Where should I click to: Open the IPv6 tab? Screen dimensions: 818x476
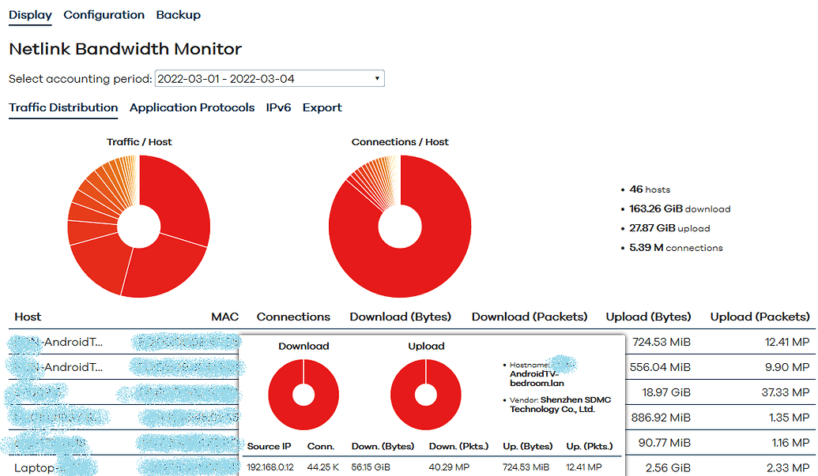278,108
